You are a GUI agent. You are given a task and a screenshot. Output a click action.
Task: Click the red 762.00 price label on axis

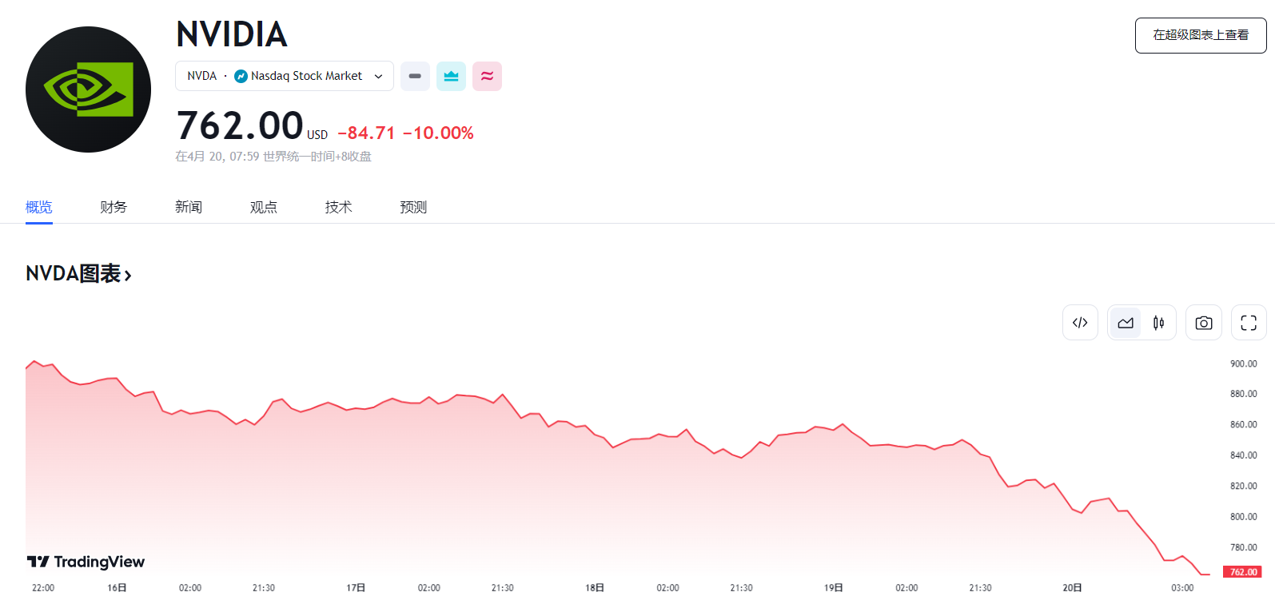coord(1242,572)
